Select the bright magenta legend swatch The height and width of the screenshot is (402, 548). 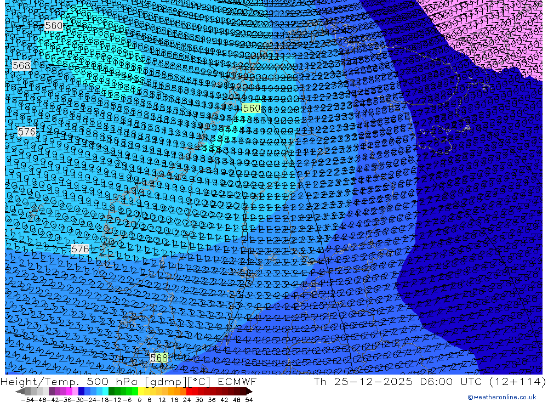click(69, 392)
